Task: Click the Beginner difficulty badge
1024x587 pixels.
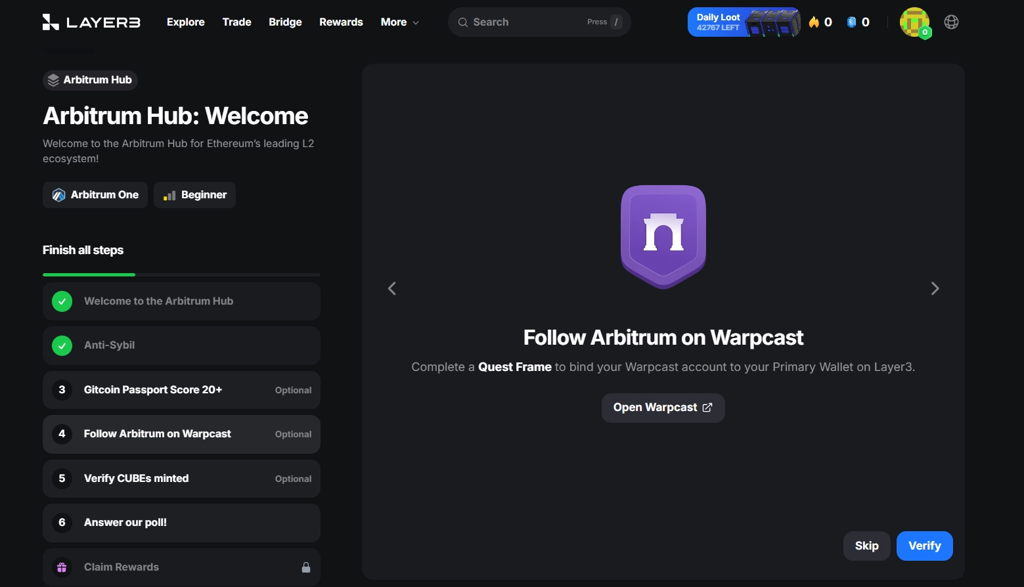Action: coord(194,195)
